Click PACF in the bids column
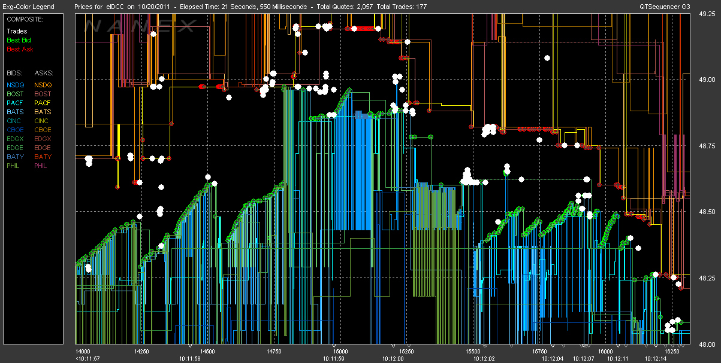This screenshot has height=363, width=721. (x=16, y=103)
